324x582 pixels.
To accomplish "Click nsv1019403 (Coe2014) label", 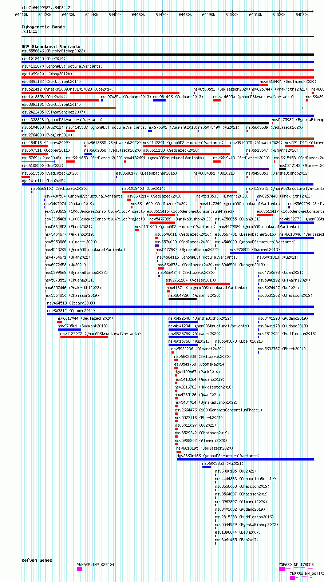I will [x=144, y=188].
